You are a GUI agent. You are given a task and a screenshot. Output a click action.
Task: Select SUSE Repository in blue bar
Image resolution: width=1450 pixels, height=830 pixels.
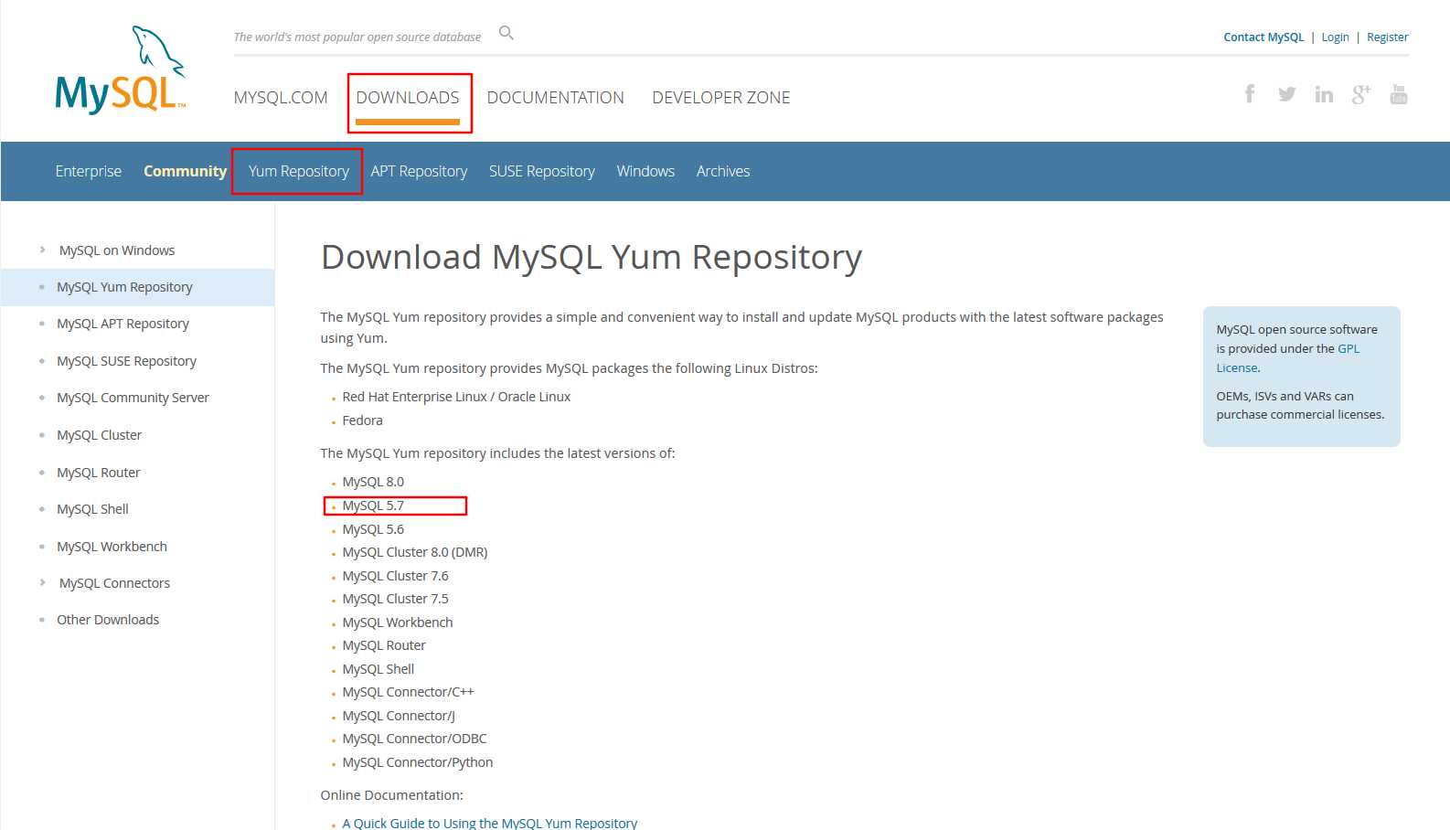coord(542,171)
